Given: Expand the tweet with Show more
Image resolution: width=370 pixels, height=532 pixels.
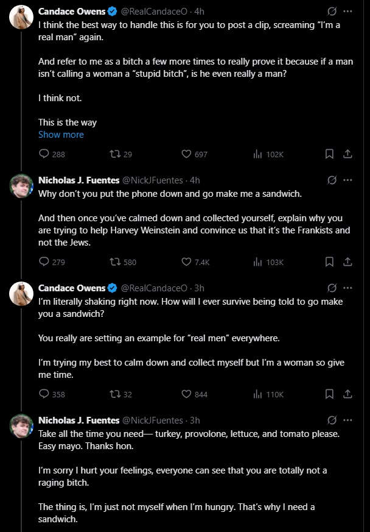Looking at the screenshot, I should [x=61, y=135].
